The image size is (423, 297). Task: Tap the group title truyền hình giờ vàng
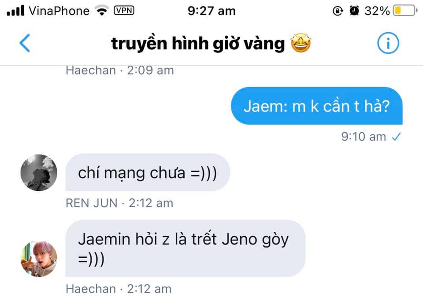point(198,44)
